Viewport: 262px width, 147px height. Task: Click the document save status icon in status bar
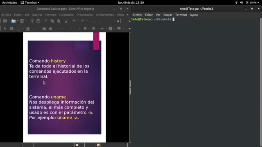pyautogui.click(x=98, y=145)
